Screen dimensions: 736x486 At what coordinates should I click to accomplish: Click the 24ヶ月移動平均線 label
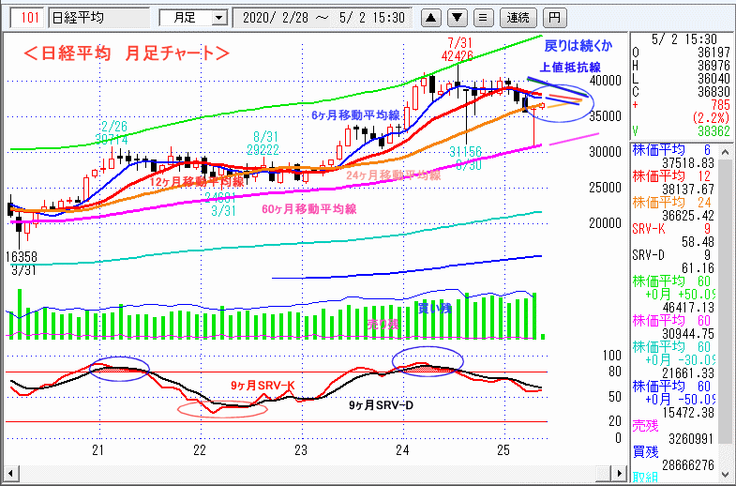(x=394, y=175)
